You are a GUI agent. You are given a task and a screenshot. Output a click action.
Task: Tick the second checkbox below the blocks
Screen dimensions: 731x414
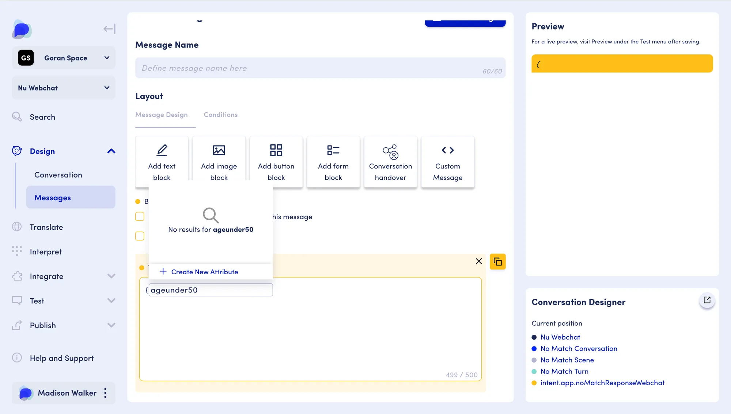click(x=140, y=236)
